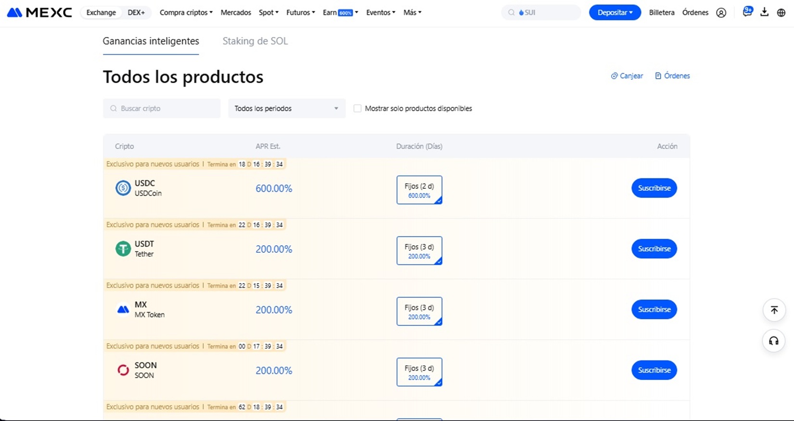Viewport: 794px width, 421px height.
Task: Click Suscribirse for USDC
Action: point(654,188)
